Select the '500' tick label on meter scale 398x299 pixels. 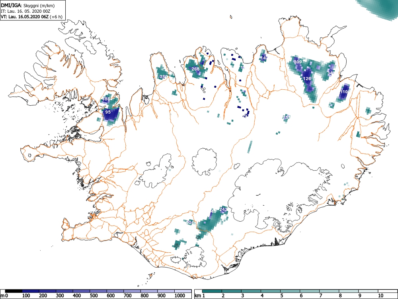click(x=94, y=296)
